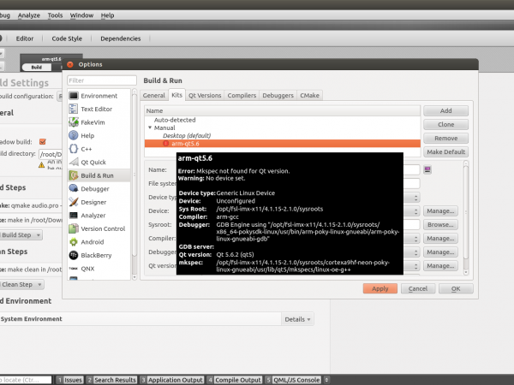Open the Window menu
The width and height of the screenshot is (514, 385).
click(x=82, y=15)
